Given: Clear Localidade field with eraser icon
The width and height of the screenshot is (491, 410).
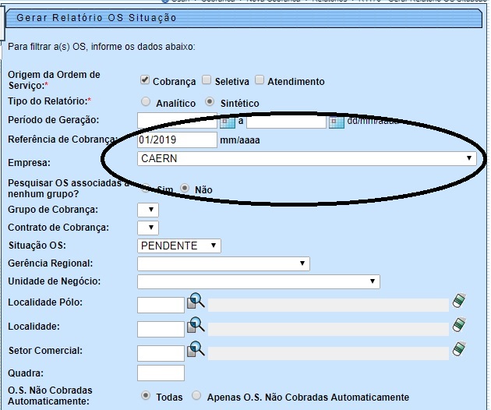Looking at the screenshot, I should (460, 325).
